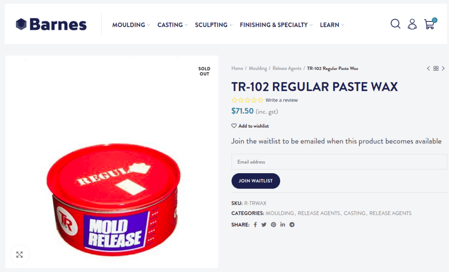Open the Sculpting menu item
The image size is (449, 272).
[x=214, y=25]
